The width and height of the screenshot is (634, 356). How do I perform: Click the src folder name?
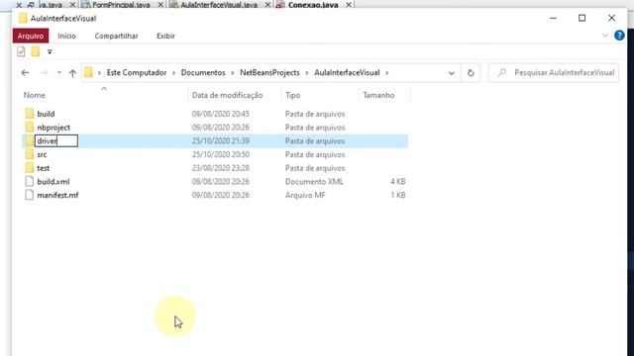(x=42, y=154)
